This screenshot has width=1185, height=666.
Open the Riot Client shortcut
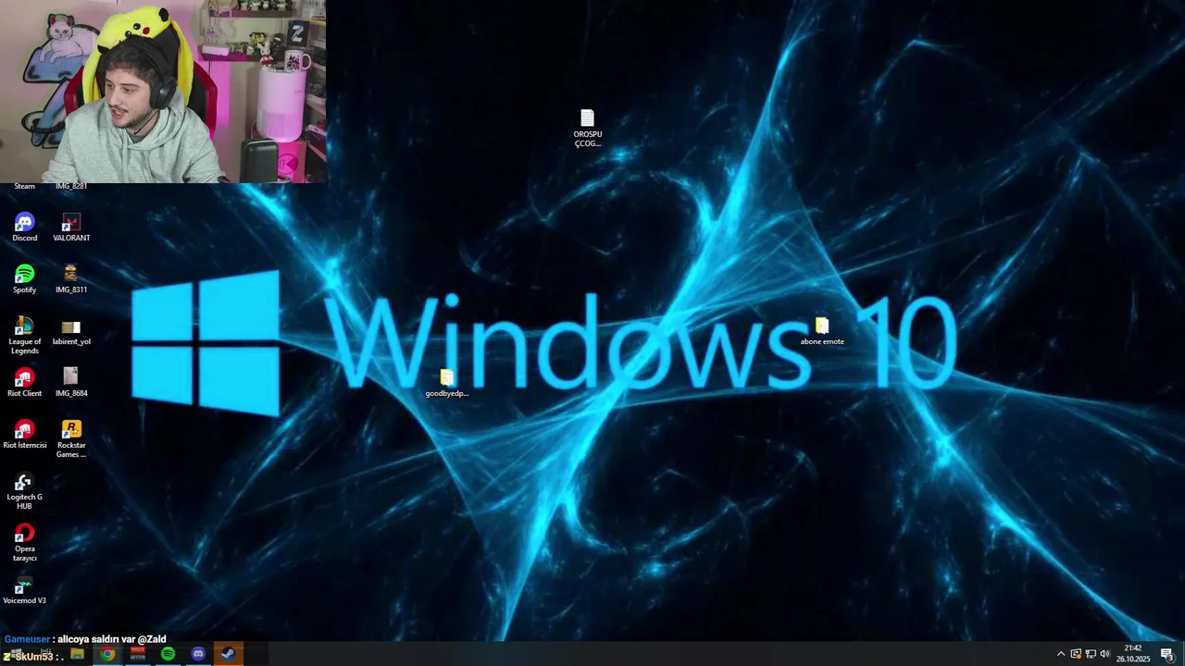[x=24, y=382]
